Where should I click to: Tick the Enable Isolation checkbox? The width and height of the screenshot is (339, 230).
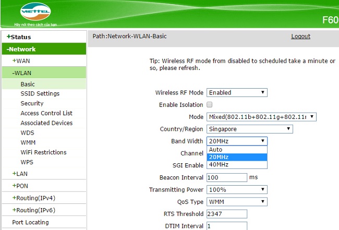(x=210, y=105)
